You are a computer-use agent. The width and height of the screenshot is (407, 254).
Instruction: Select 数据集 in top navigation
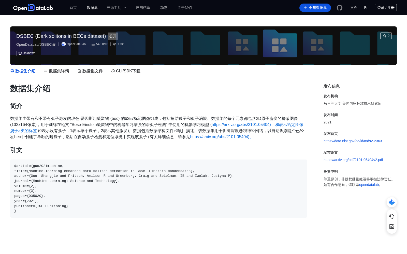click(92, 8)
